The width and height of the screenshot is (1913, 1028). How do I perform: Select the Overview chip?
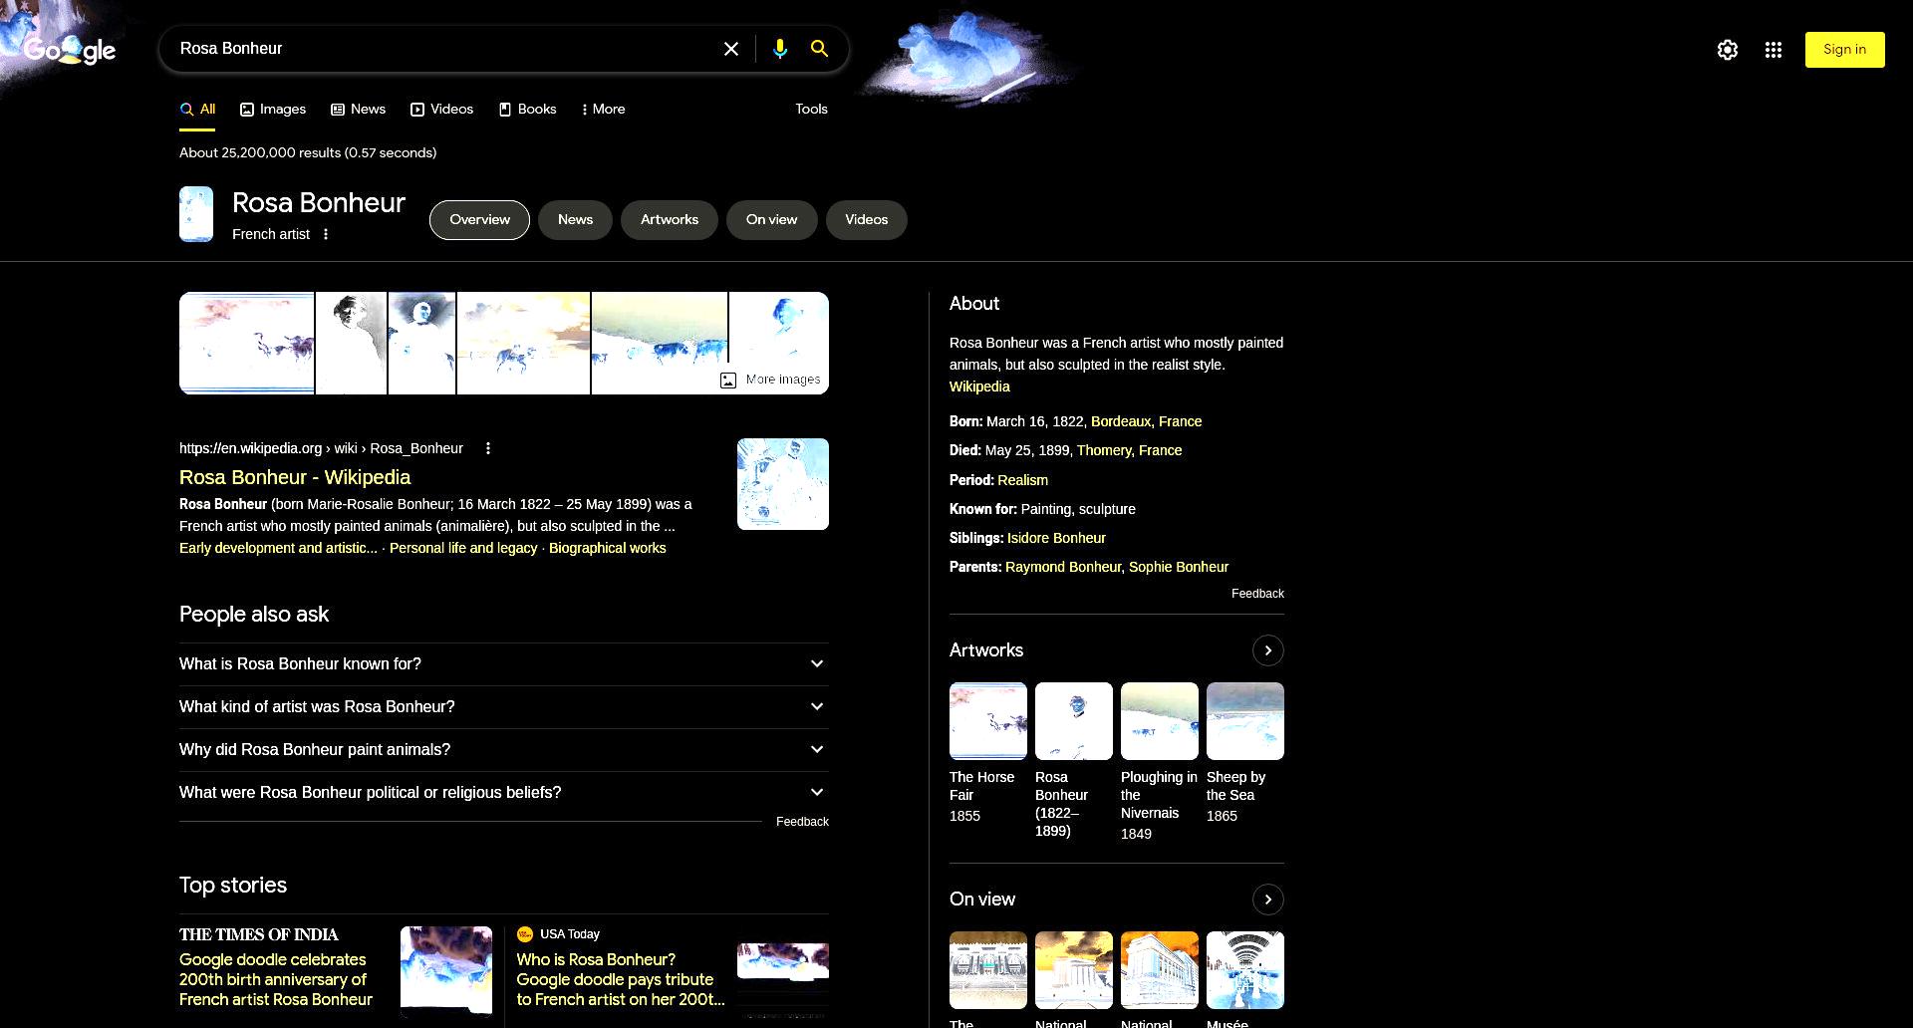coord(479,220)
